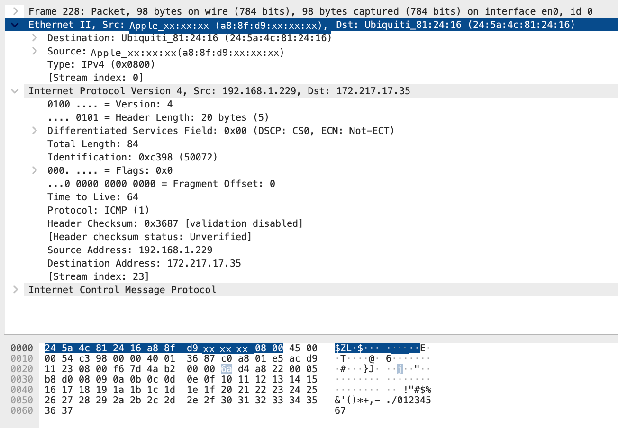Expand the Frame 228 packet details

pyautogui.click(x=15, y=11)
